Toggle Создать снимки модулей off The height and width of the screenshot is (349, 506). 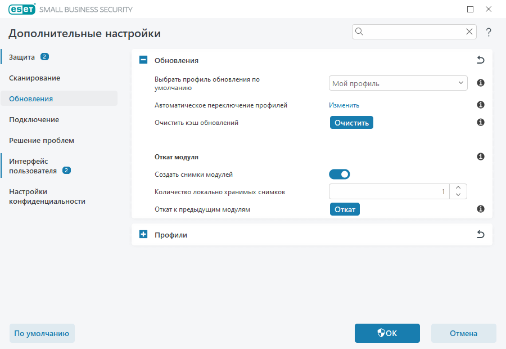340,174
